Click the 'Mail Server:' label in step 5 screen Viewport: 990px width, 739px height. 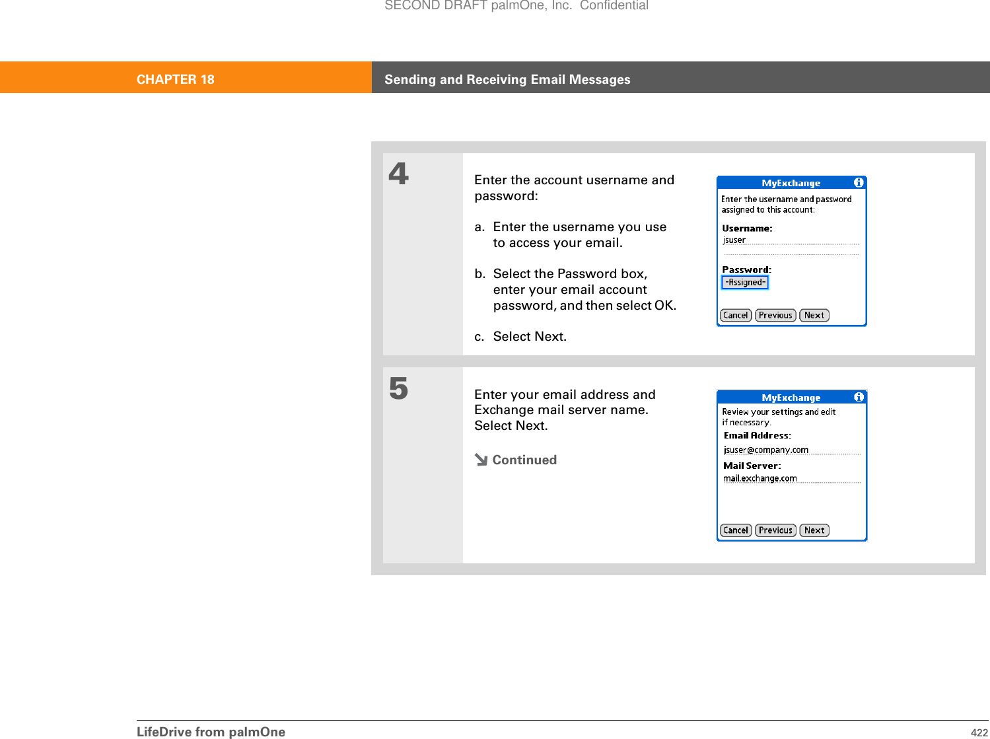click(x=752, y=466)
